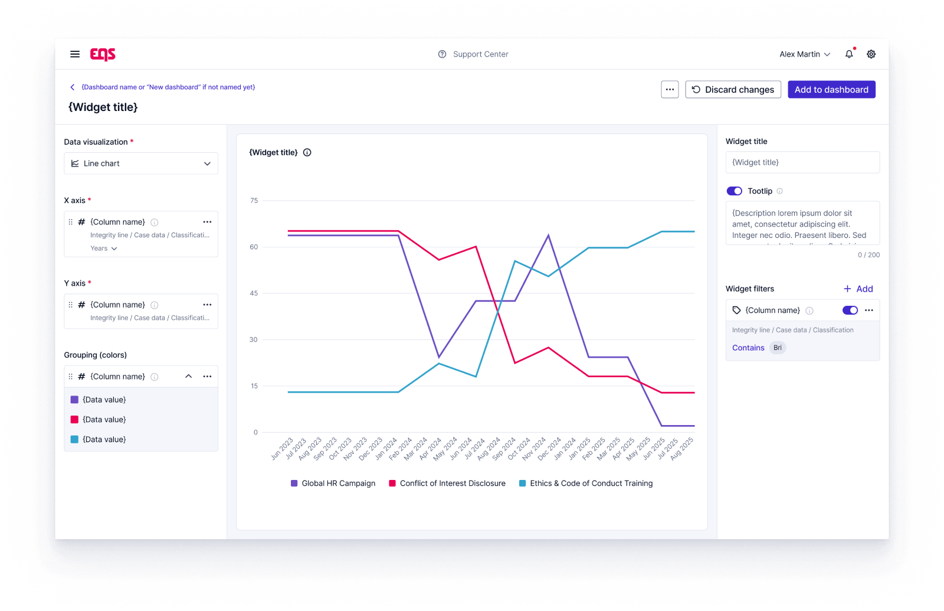This screenshot has width=944, height=611.
Task: Collapse the Grouping column values list
Action: tap(189, 377)
